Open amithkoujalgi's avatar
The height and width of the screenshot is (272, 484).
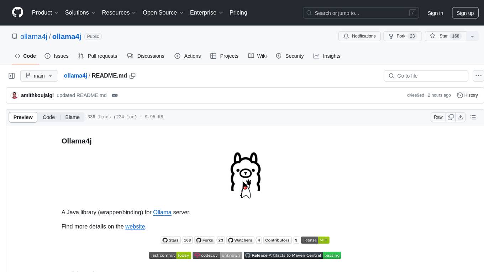click(x=15, y=95)
